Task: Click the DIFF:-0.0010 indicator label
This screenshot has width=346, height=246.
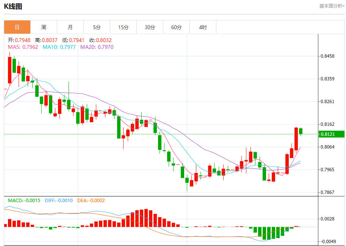Action: tap(59, 200)
